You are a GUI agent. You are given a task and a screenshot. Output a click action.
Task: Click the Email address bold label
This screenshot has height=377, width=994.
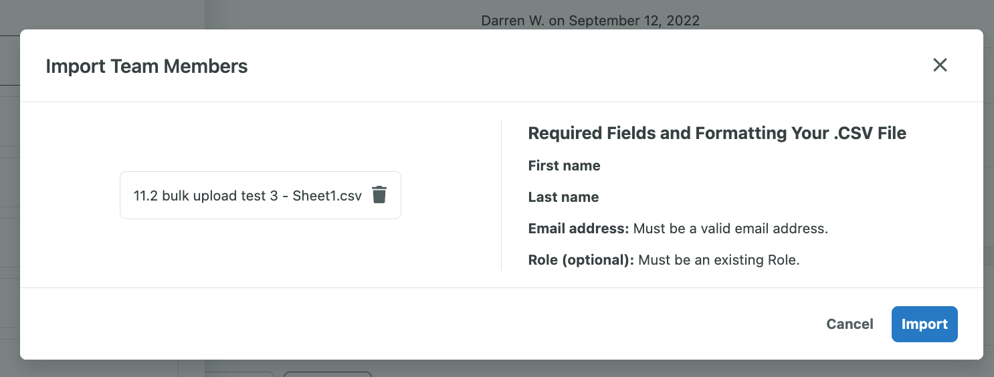click(578, 229)
